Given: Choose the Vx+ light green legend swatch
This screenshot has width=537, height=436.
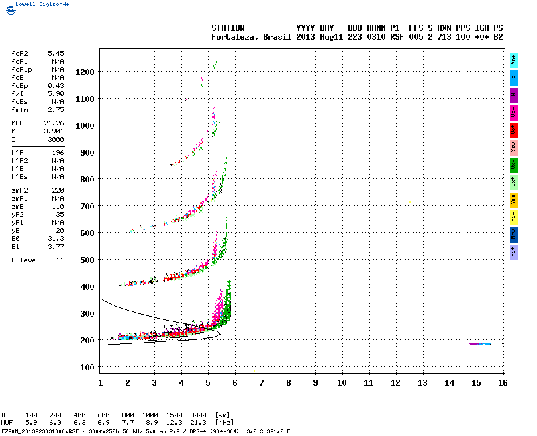Looking at the screenshot, I should tap(514, 182).
